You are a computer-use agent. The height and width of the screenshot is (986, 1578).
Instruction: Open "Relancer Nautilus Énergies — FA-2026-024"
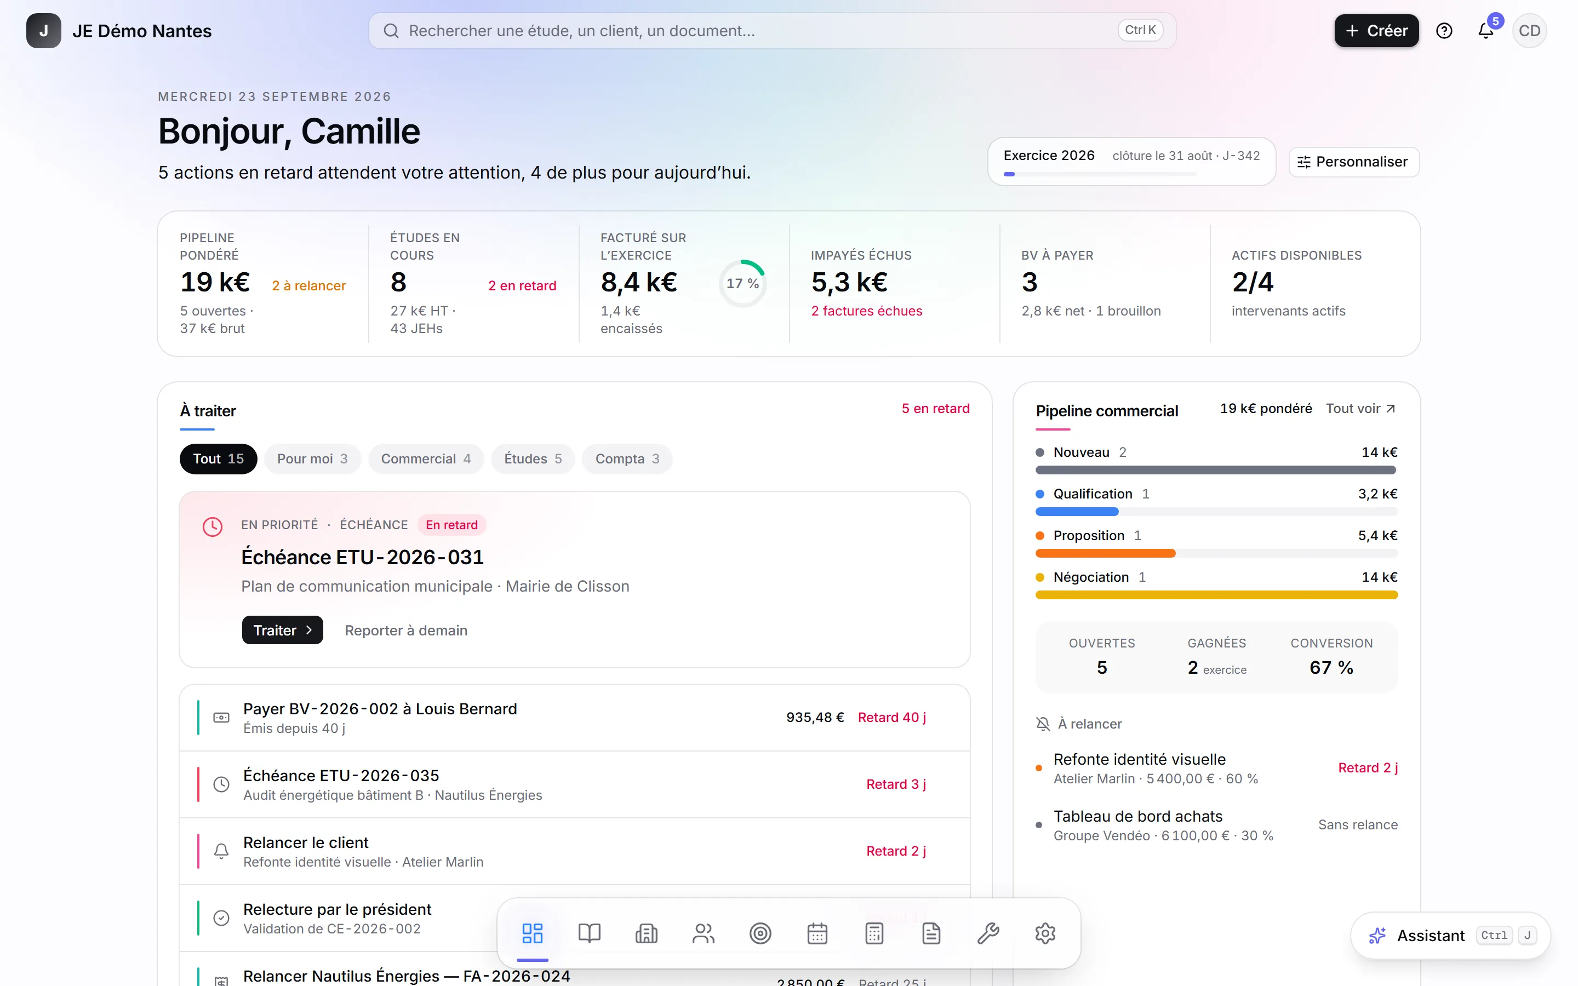point(407,976)
